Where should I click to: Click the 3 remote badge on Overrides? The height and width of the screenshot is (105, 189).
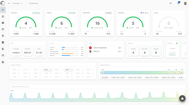[108, 13]
